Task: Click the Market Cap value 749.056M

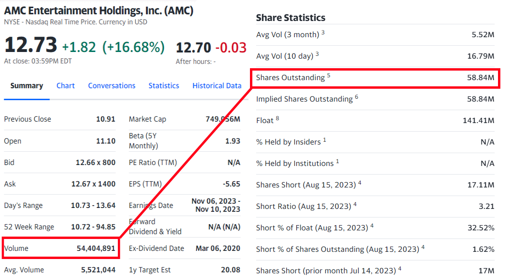Action: 223,119
